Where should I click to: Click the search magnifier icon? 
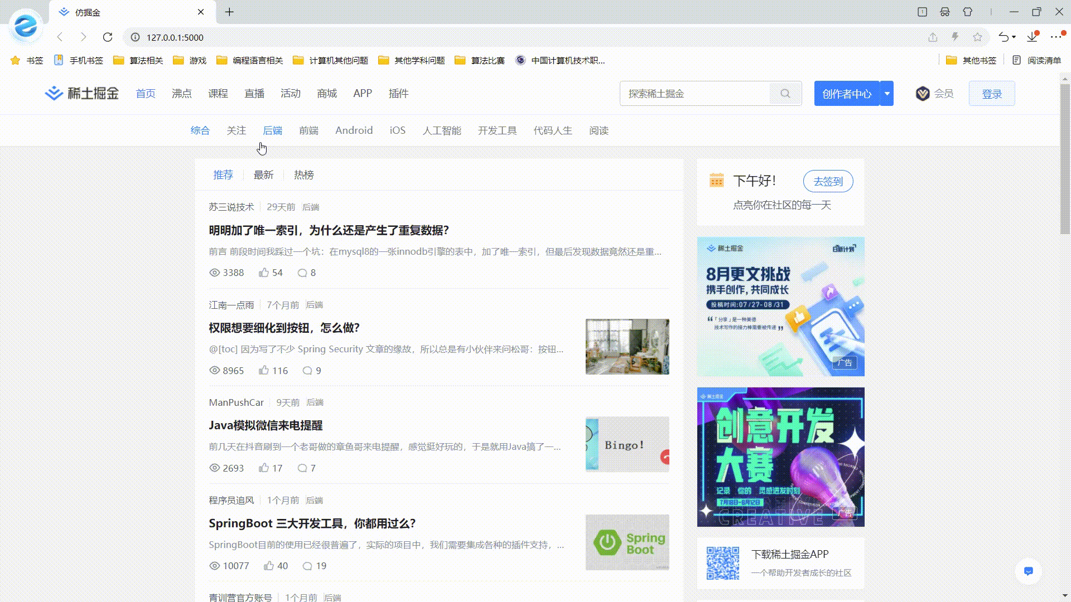pos(785,94)
